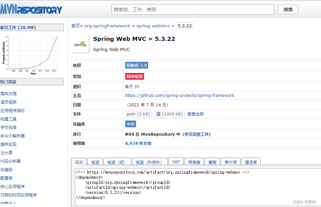Download the pom (2 KB) file
The width and height of the screenshot is (321, 207).
[x=138, y=114]
